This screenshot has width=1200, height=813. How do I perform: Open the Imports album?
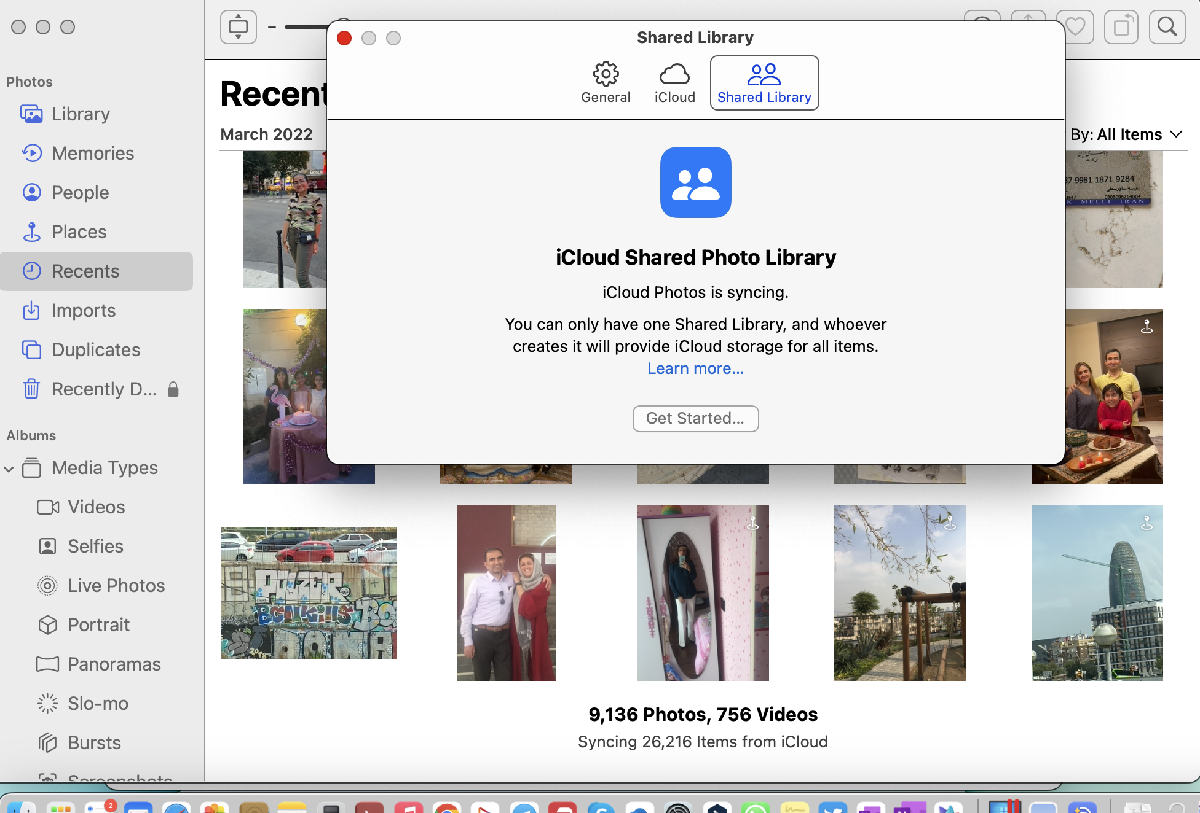(83, 310)
